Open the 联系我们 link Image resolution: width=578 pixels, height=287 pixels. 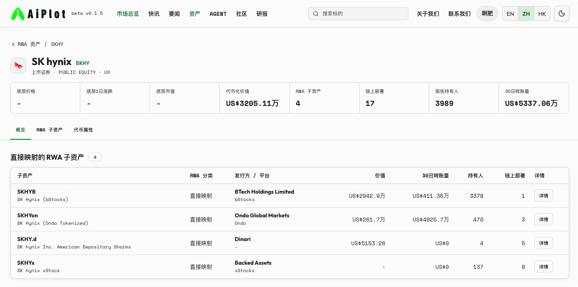click(x=460, y=13)
